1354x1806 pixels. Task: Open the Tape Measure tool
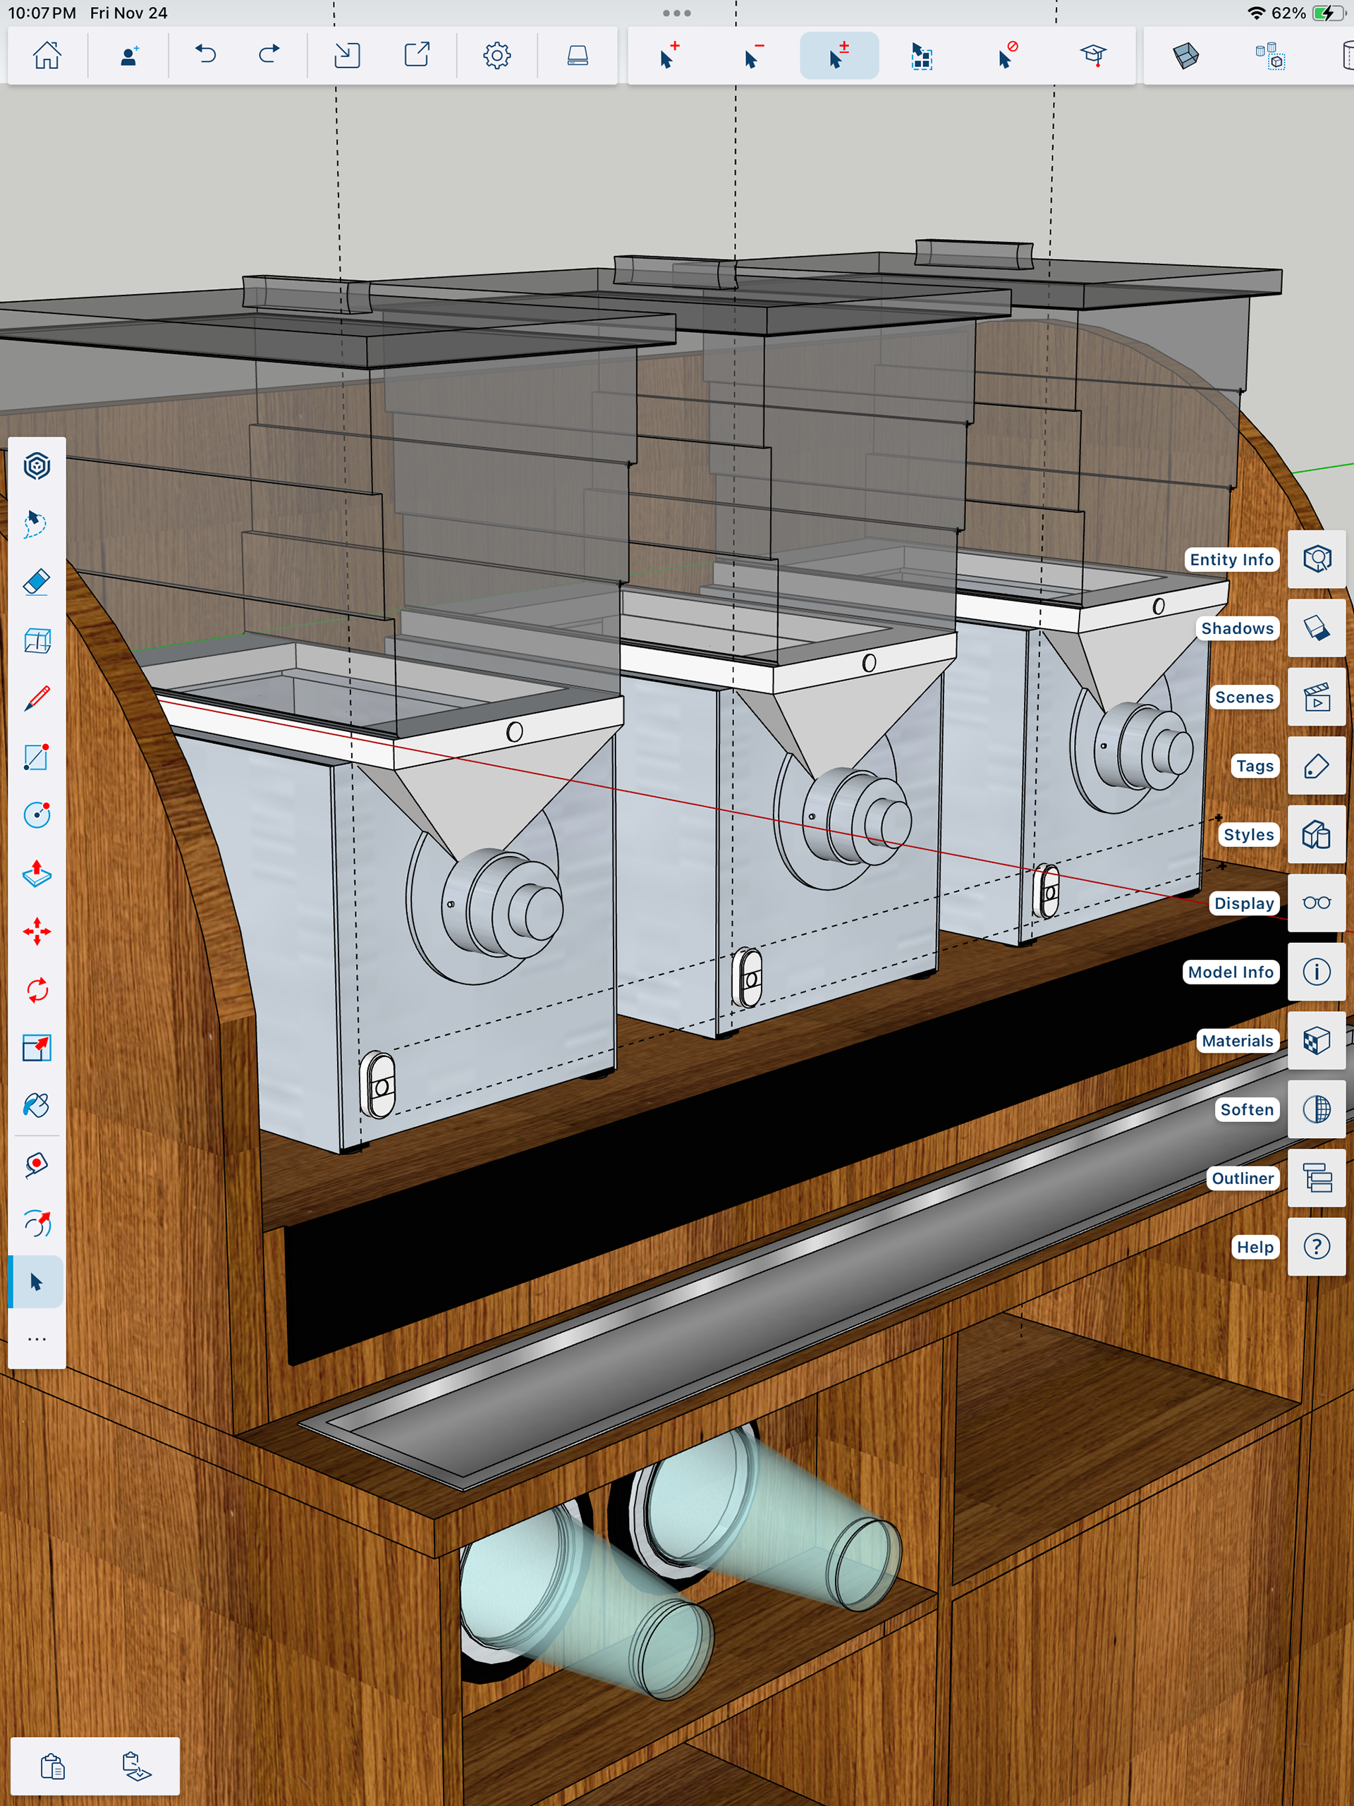pyautogui.click(x=37, y=1164)
